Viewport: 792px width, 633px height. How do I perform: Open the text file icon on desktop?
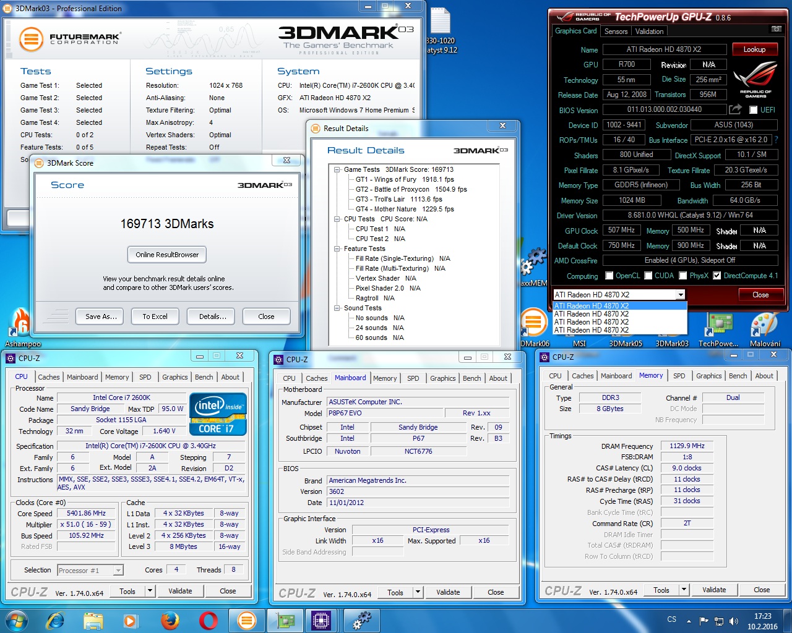[x=441, y=30]
